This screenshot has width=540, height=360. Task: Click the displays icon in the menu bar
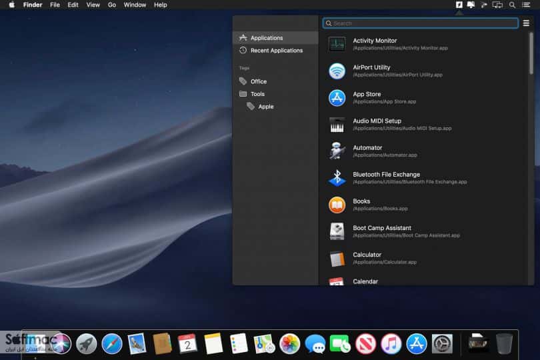coord(497,5)
